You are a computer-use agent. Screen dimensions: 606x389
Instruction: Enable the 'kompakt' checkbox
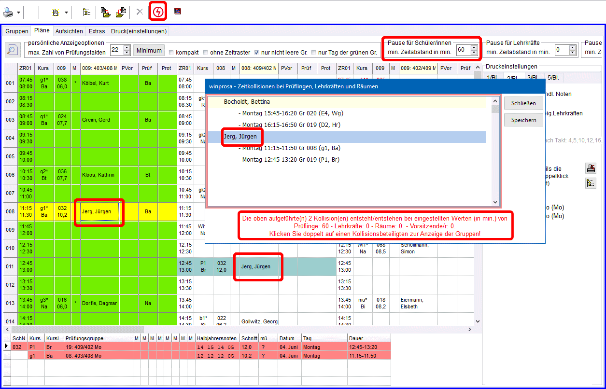pos(171,52)
